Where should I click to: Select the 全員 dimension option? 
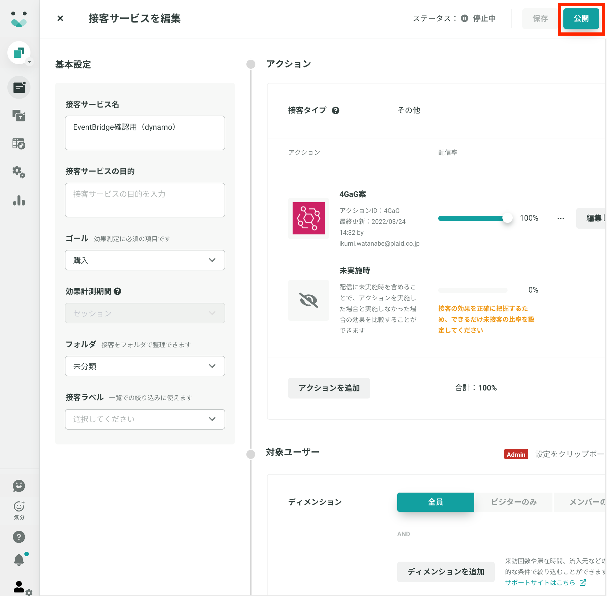click(435, 502)
